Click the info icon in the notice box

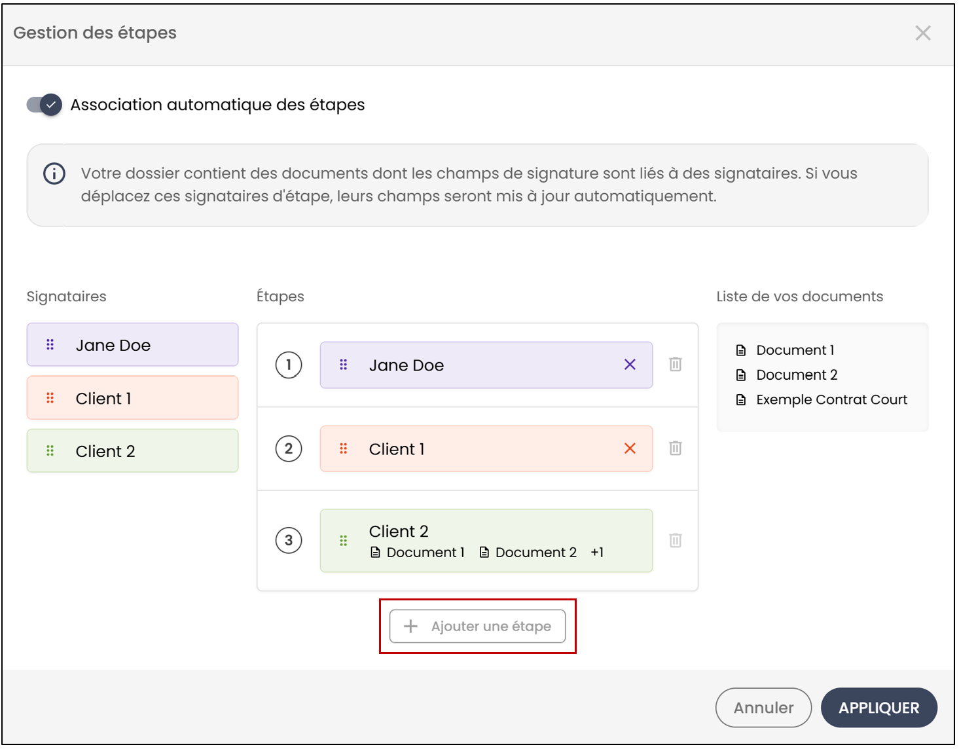pyautogui.click(x=54, y=174)
